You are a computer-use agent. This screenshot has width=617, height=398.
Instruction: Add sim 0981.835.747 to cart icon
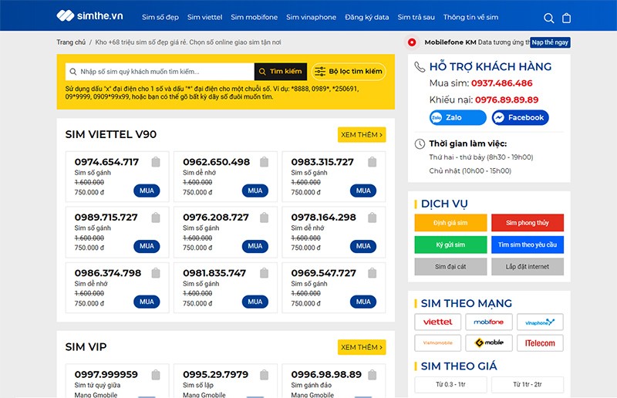pos(264,273)
